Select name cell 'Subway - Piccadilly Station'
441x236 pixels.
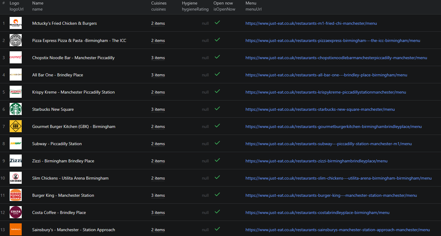click(x=57, y=144)
